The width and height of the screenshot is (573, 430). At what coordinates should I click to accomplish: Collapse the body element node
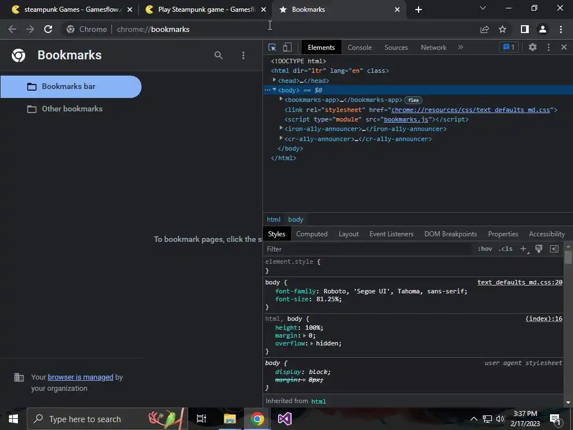click(274, 90)
